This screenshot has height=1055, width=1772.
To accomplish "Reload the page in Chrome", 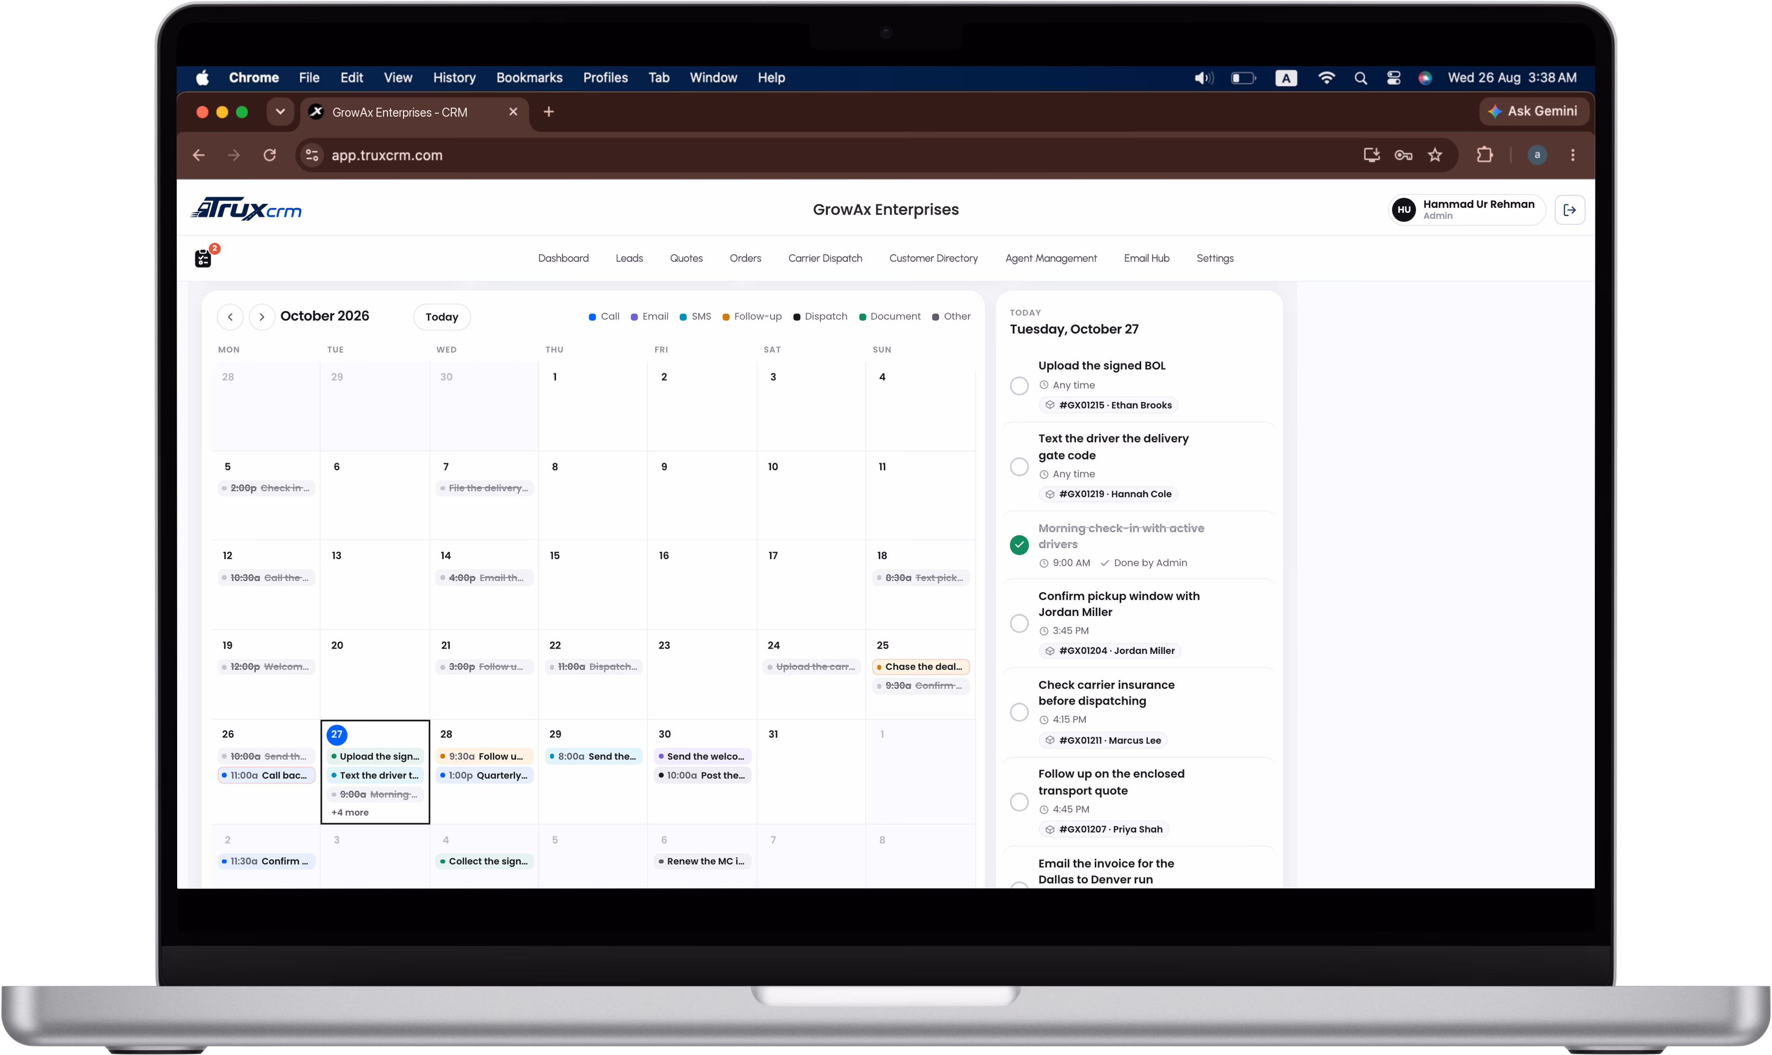I will point(269,155).
